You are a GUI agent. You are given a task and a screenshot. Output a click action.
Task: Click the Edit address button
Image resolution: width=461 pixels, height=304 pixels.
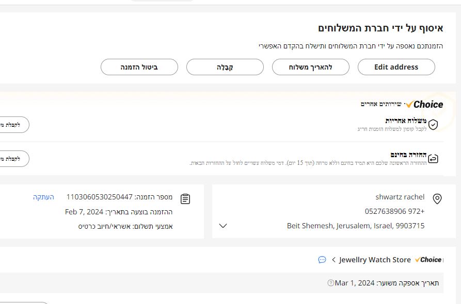396,67
